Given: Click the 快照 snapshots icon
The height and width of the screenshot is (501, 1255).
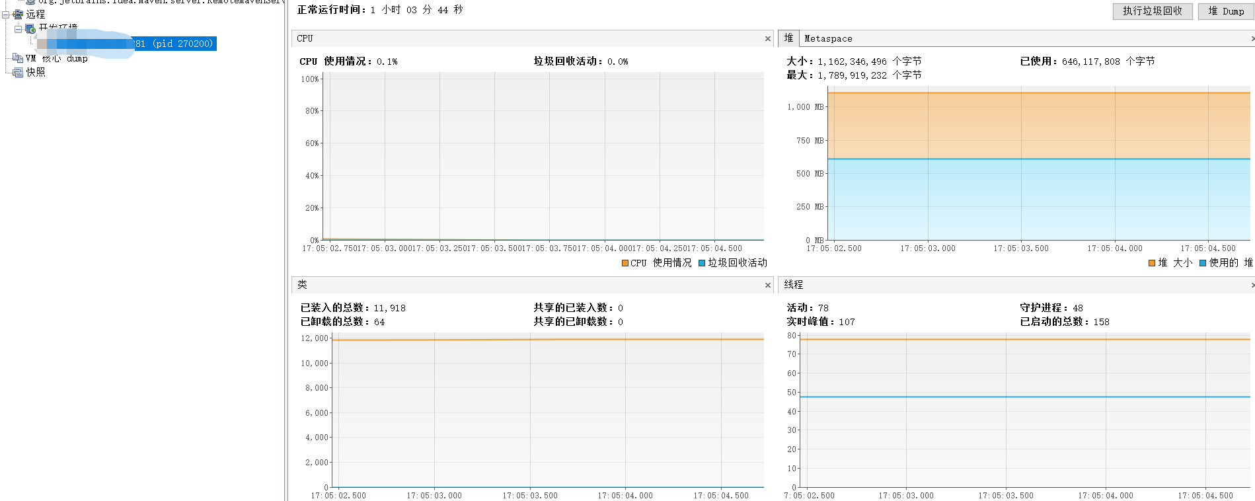Looking at the screenshot, I should [18, 72].
